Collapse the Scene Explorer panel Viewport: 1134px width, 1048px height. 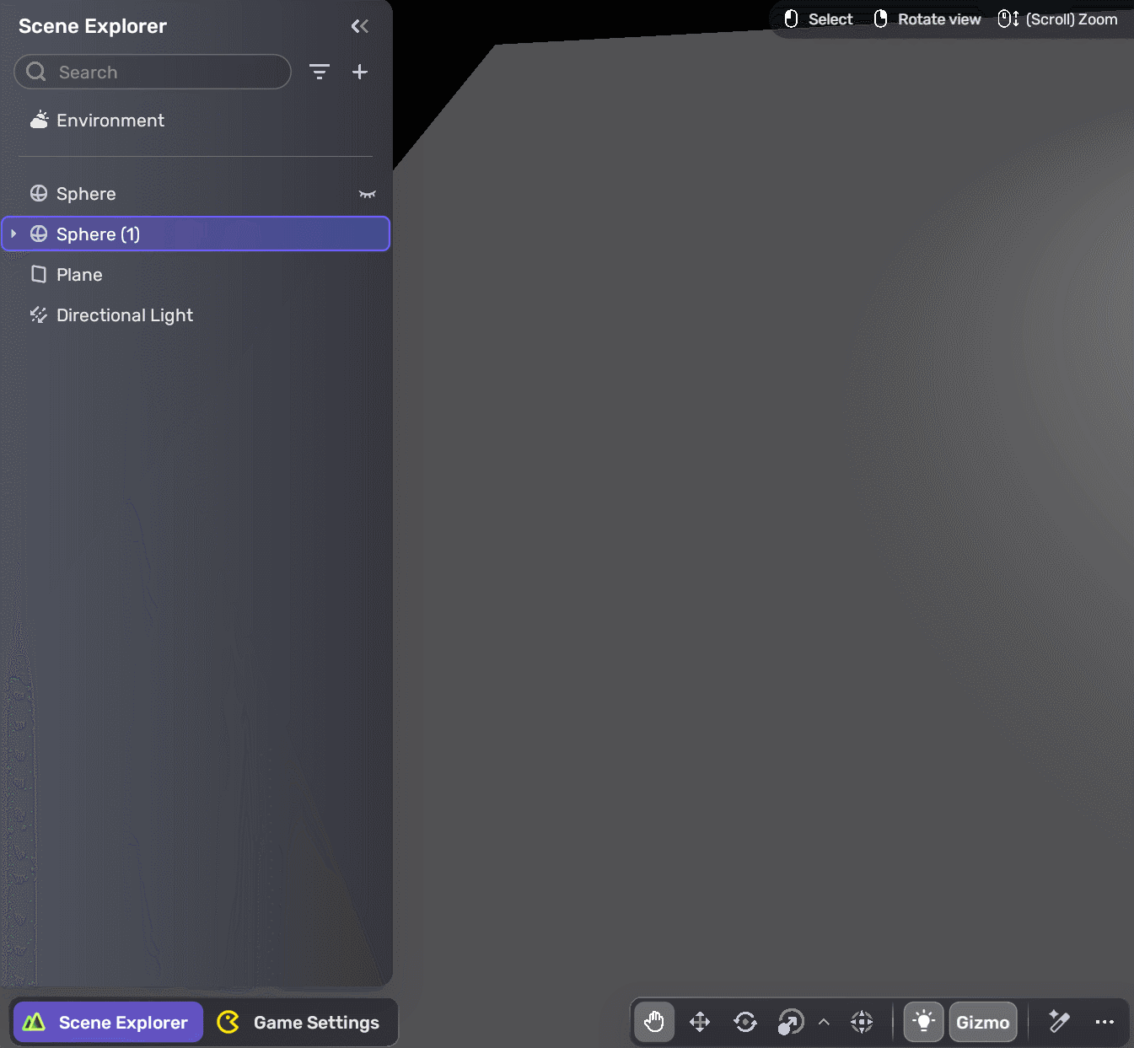(360, 26)
